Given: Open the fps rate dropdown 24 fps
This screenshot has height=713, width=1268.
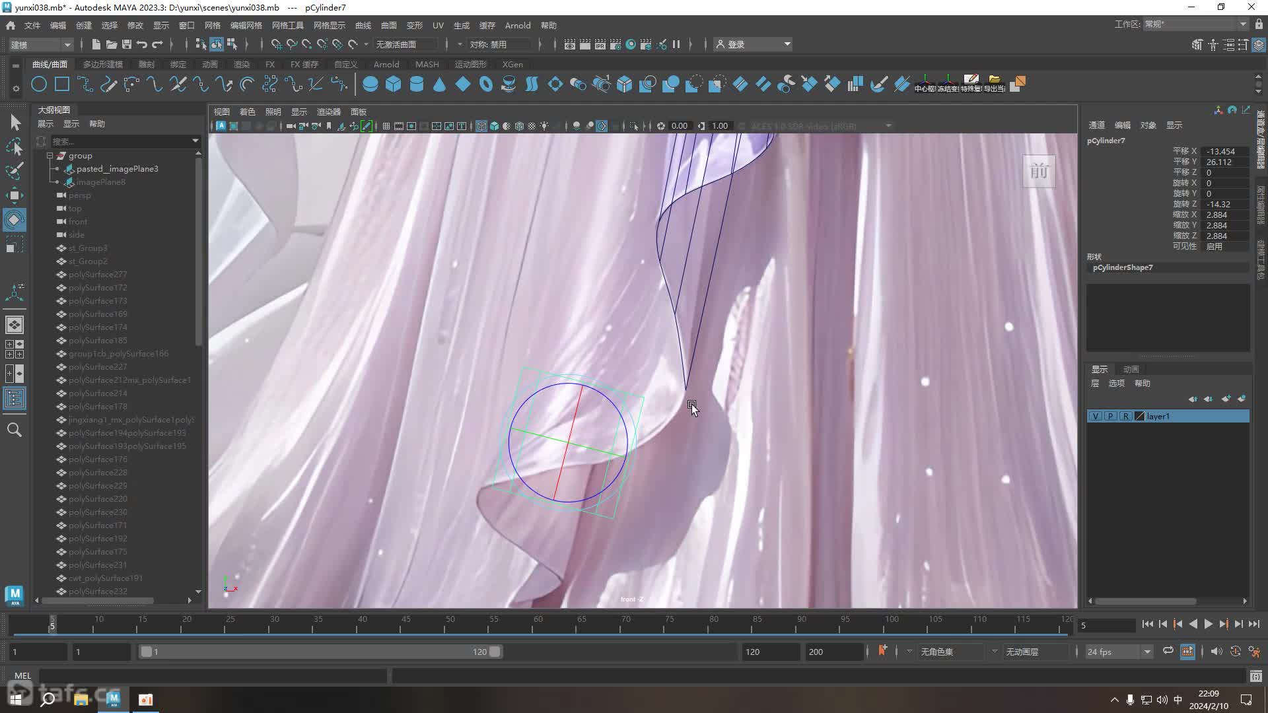Looking at the screenshot, I should 1118,652.
